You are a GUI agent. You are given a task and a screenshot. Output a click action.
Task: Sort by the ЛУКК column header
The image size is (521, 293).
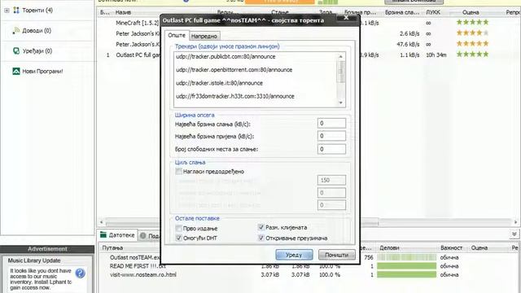[x=433, y=12]
